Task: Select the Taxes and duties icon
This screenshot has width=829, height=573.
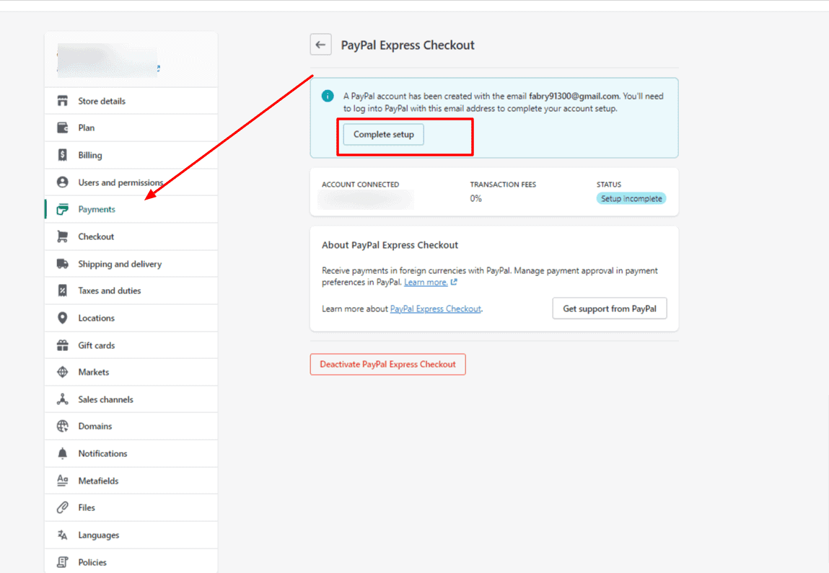Action: 63,290
